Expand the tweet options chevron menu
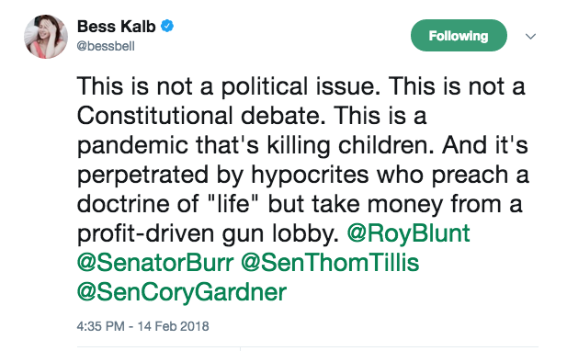This screenshot has height=351, width=567. (530, 36)
